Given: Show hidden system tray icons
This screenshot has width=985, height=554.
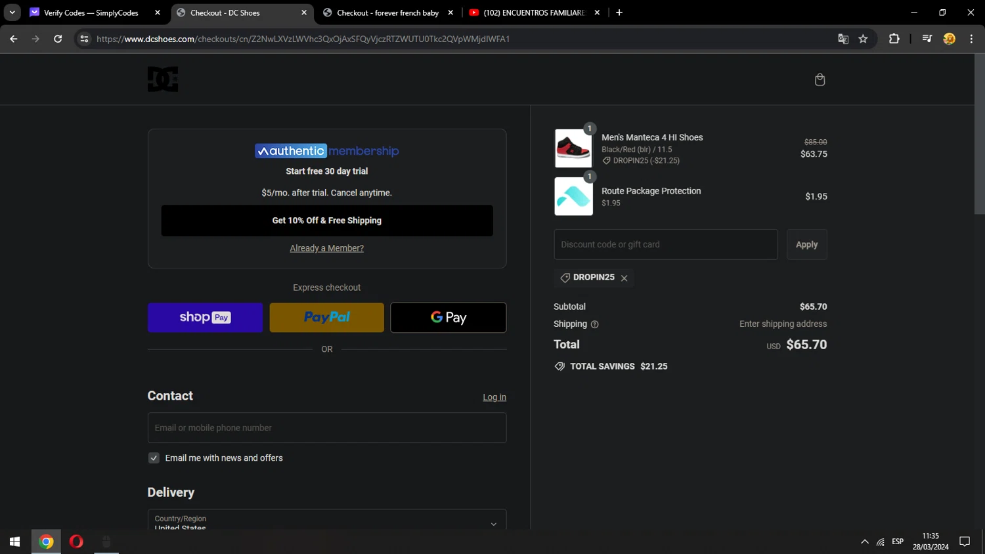Looking at the screenshot, I should click(865, 542).
